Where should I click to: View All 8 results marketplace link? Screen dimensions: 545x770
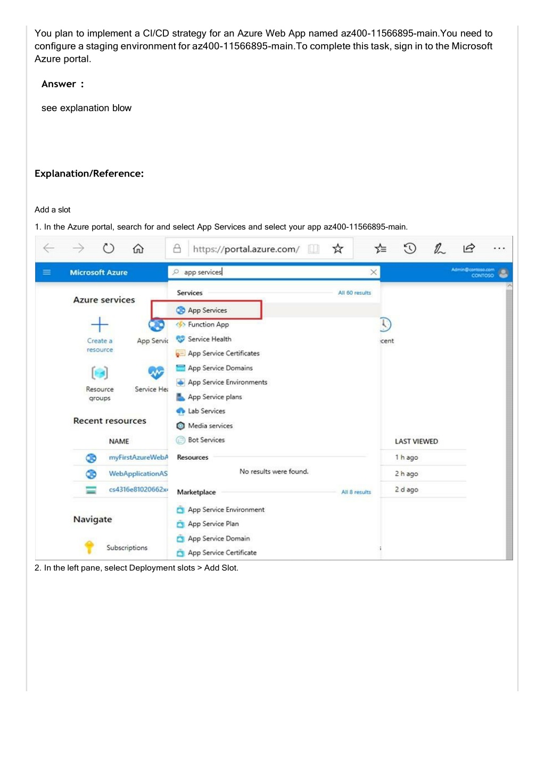(x=356, y=492)
